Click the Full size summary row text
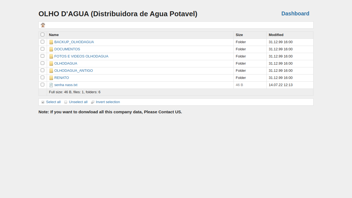This screenshot has width=352, height=198. pos(75,92)
